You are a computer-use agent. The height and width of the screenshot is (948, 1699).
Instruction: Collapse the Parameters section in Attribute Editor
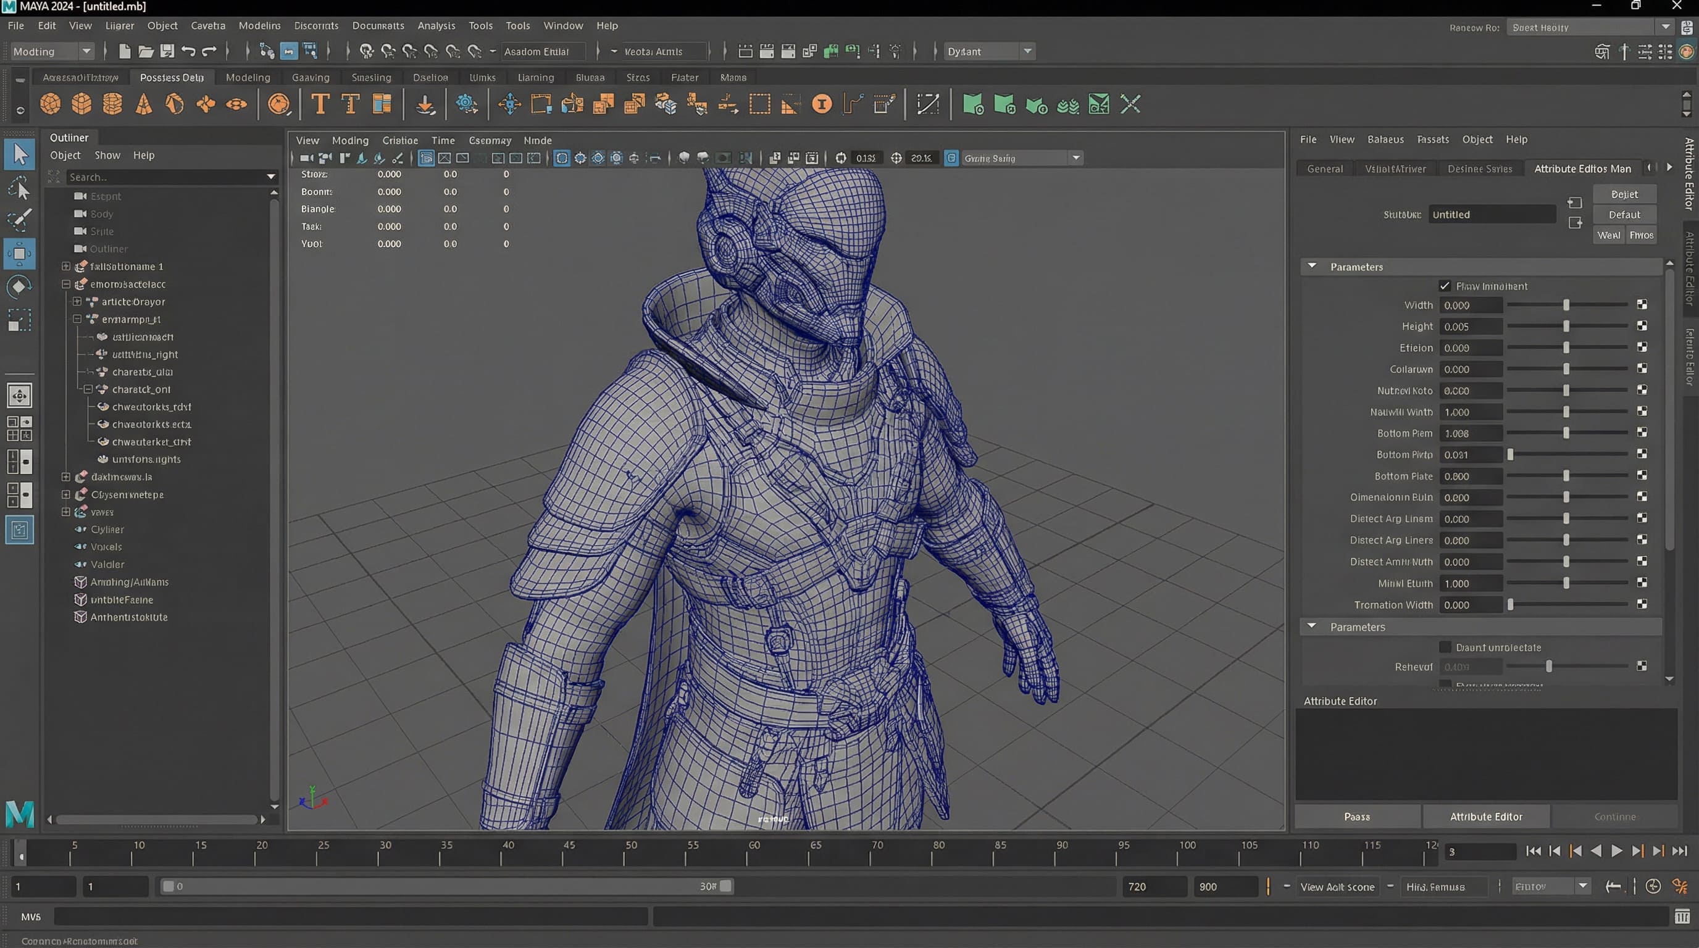click(1313, 267)
